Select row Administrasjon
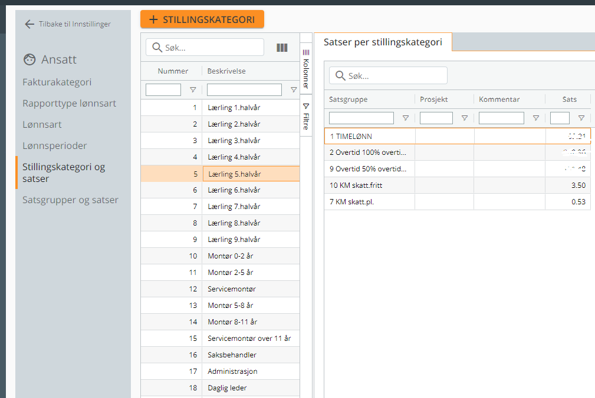Viewport: 595px width, 398px height. click(220, 372)
